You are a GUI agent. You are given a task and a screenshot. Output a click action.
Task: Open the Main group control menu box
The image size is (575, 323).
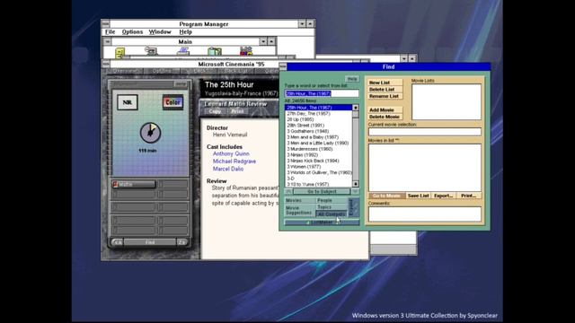point(108,41)
